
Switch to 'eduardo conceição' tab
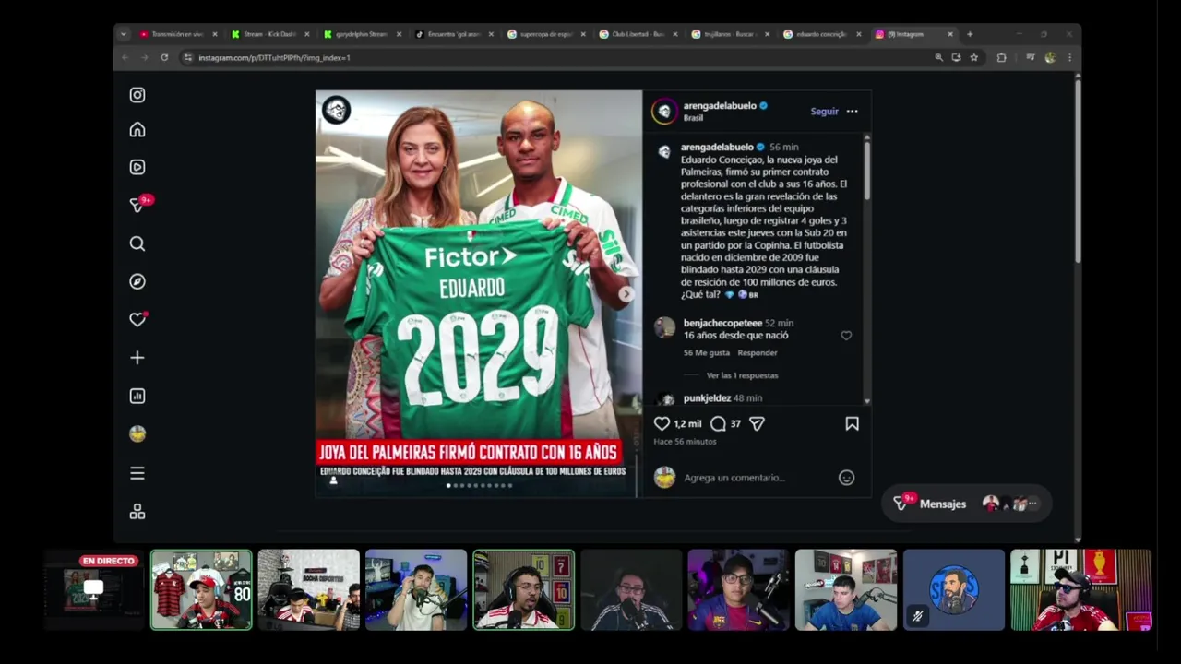[821, 34]
